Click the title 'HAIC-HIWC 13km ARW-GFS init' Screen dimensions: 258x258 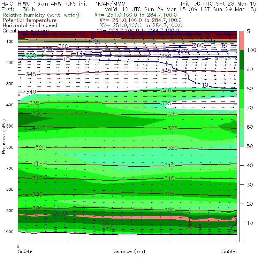(44, 4)
